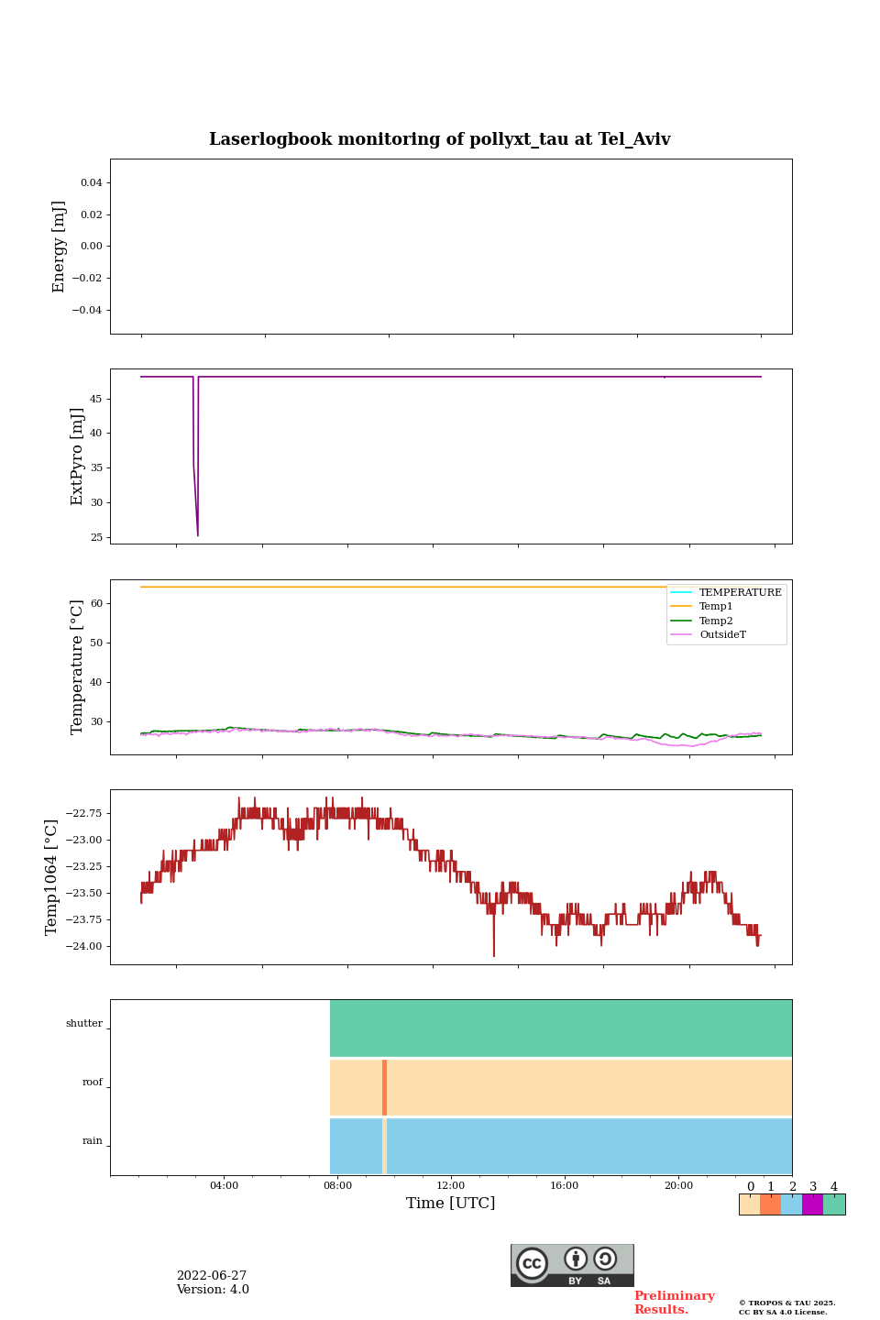Click the 20:00 time tick label
Image resolution: width=880 pixels, height=1320 pixels.
point(678,1185)
